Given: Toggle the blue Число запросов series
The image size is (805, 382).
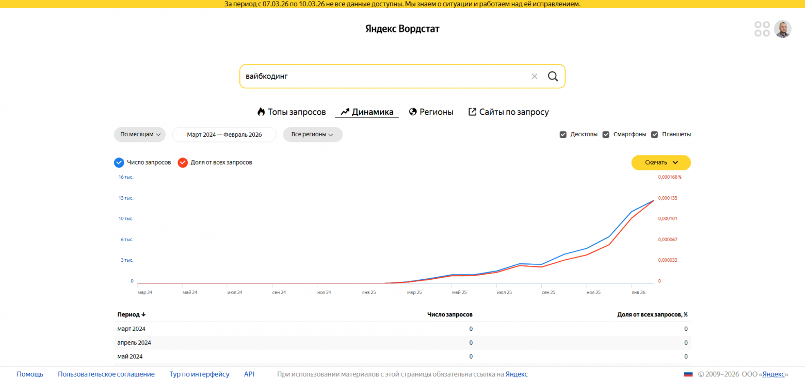Looking at the screenshot, I should tap(119, 163).
